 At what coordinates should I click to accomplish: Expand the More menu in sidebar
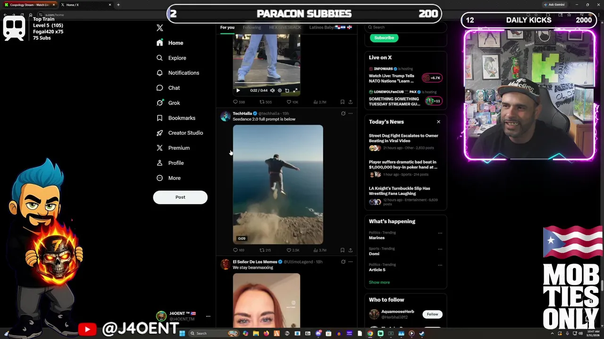click(x=168, y=178)
